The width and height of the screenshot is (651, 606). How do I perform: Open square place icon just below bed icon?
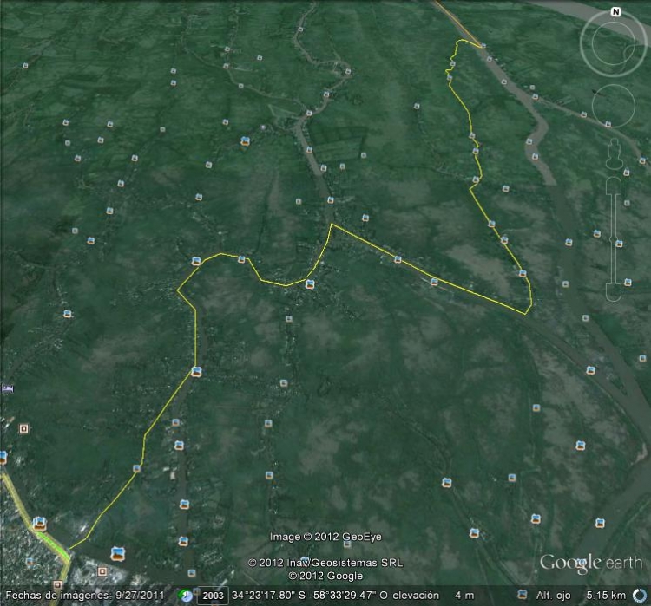[x=23, y=428]
